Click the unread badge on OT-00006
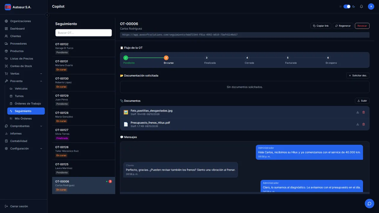Image resolution: width=379 pixels, height=213 pixels. click(x=110, y=181)
